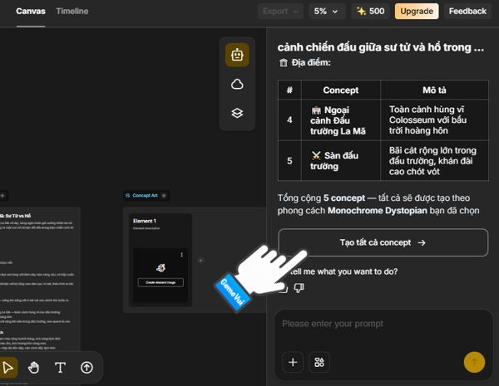The height and width of the screenshot is (386, 499).
Task: Click the Create element image button
Action: click(x=161, y=282)
